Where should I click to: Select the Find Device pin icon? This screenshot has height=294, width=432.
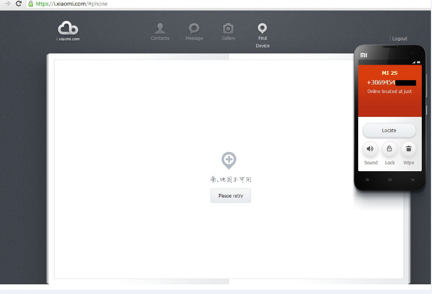tap(262, 29)
